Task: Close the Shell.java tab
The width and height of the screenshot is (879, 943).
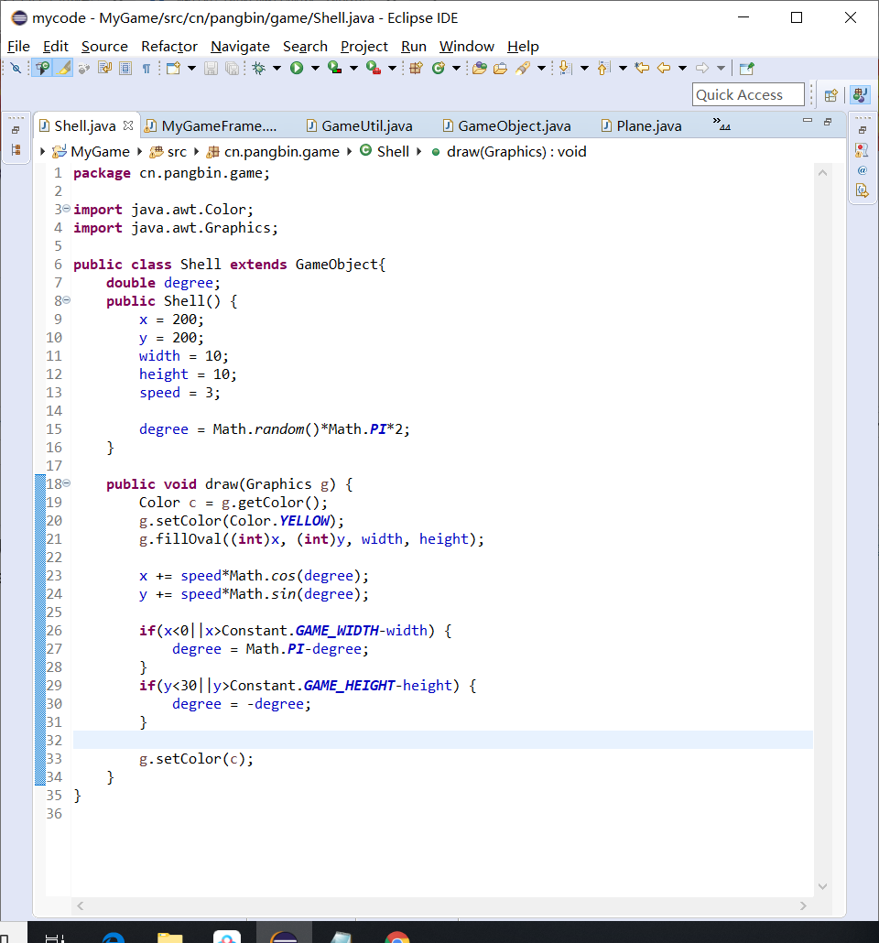Action: pyautogui.click(x=128, y=125)
